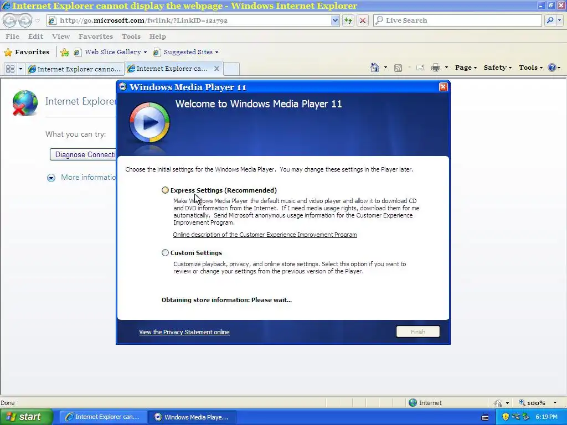This screenshot has width=567, height=425.
Task: Switch to Internet Explorer taskbar button
Action: (103, 417)
